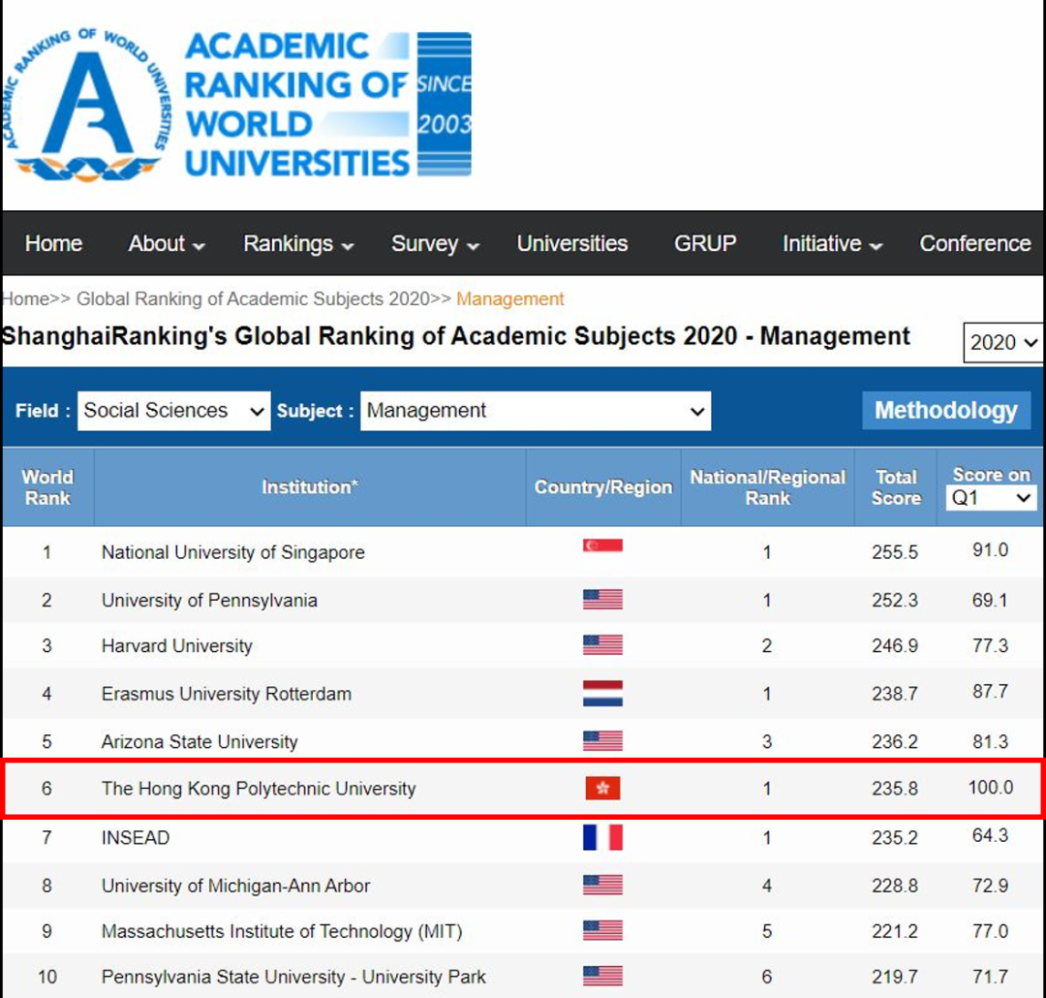
Task: Click the Singapore flag icon
Action: [x=602, y=547]
